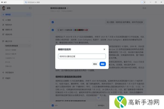Click the shortcut hint on the 新对话 button
The image size is (164, 109).
[x=28, y=15]
